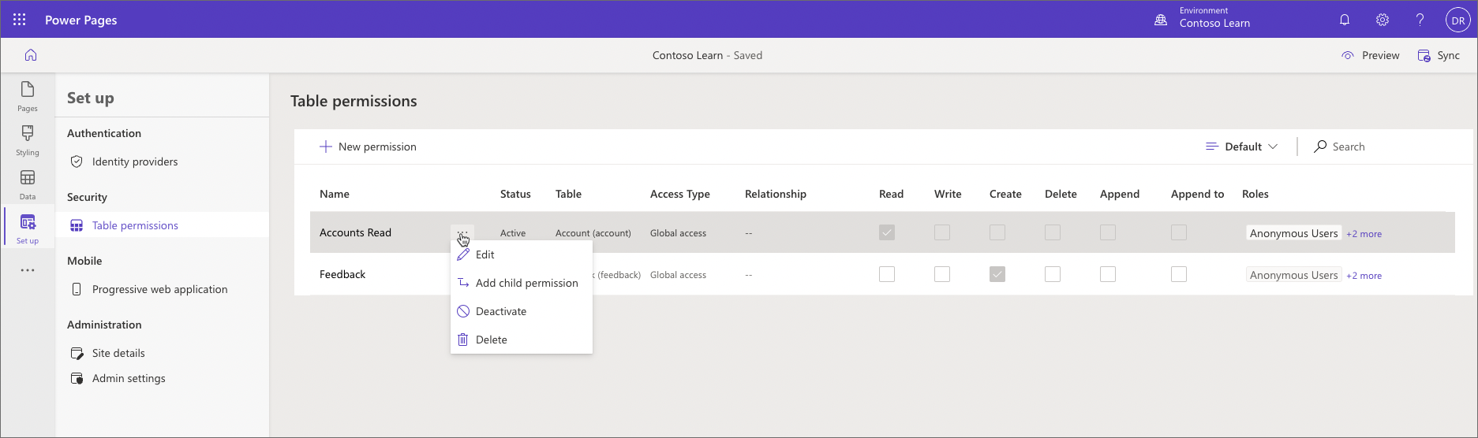Open the Styling workspace

pos(28,140)
